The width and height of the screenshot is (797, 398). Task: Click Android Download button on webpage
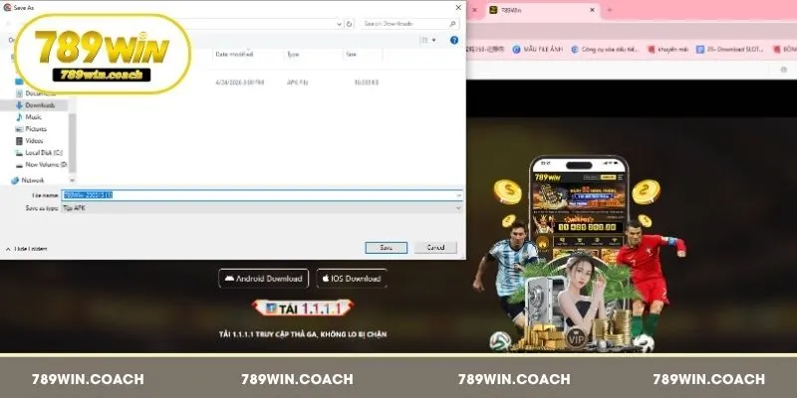click(x=264, y=279)
